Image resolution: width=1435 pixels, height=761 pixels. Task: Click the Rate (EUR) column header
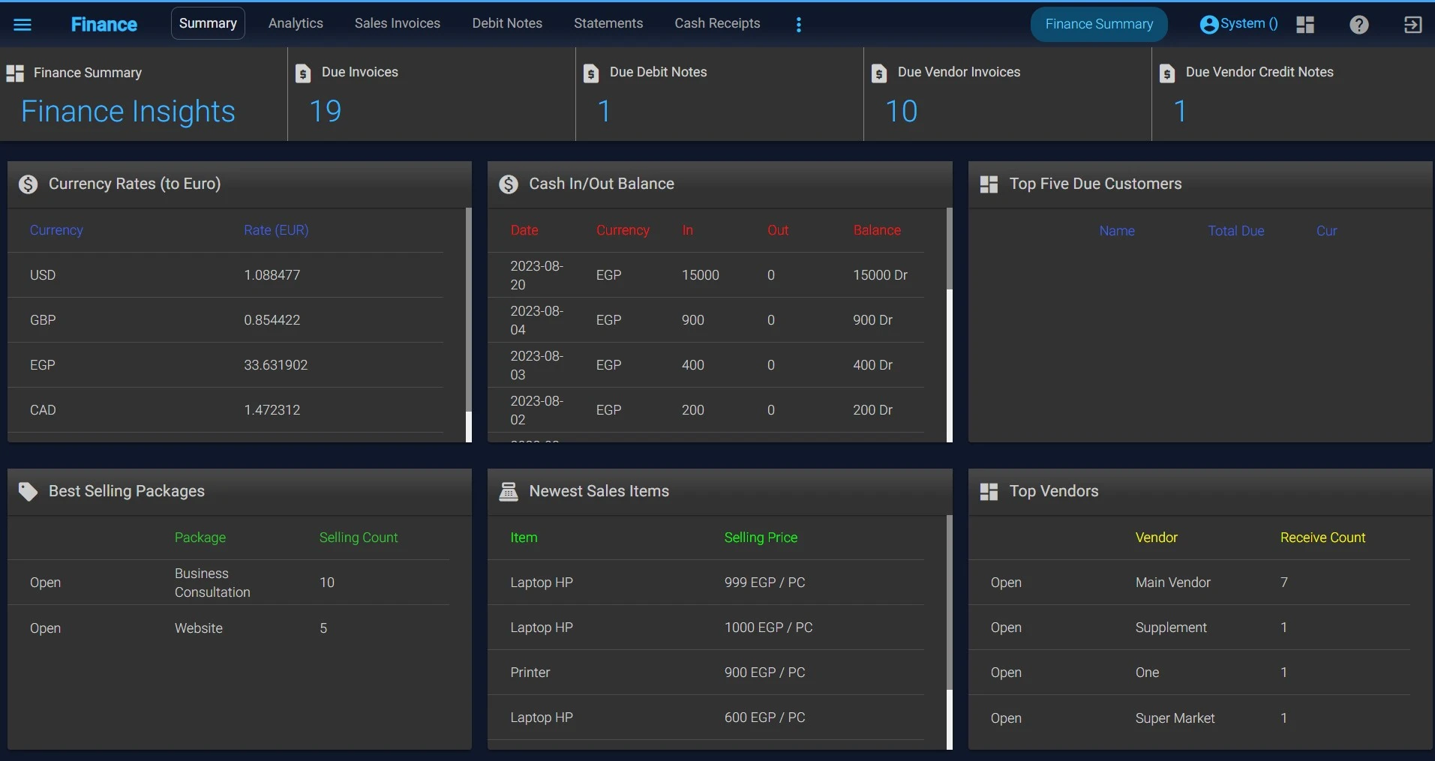coord(276,230)
